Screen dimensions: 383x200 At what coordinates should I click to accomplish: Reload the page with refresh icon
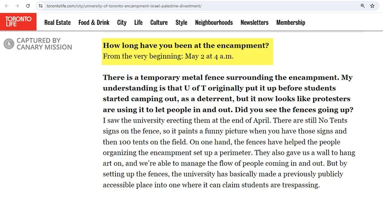(28, 6)
